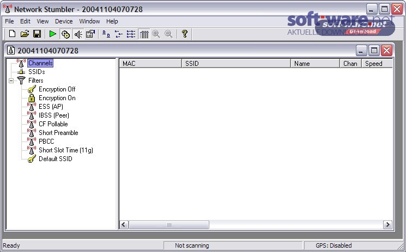Maximize the 20041104070728 document window
This screenshot has width=406, height=252.
tap(374, 51)
